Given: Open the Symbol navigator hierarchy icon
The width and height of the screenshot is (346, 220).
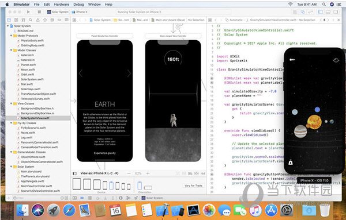Looking at the screenshot, I should [x=24, y=20].
